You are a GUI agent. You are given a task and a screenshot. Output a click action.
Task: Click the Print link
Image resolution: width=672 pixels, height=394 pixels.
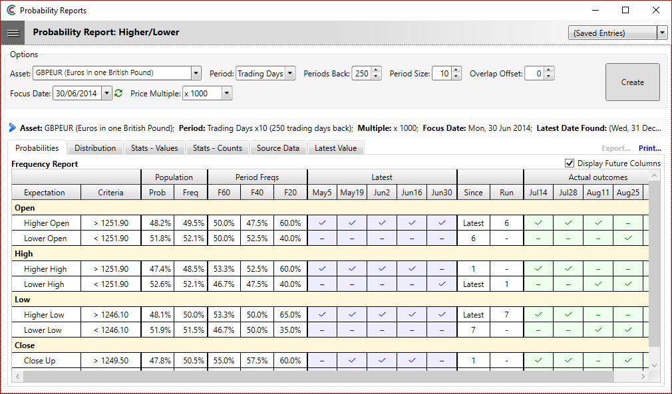tap(649, 148)
